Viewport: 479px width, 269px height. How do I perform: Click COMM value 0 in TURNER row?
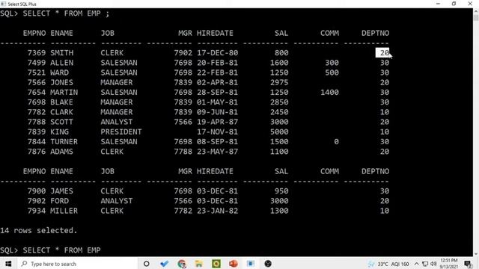[x=336, y=142]
